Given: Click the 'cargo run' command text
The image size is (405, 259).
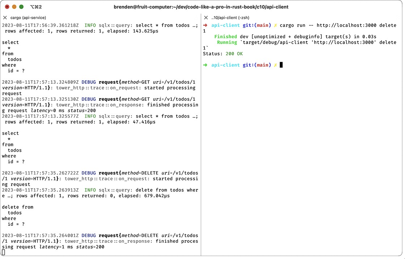Looking at the screenshot, I should (x=293, y=25).
